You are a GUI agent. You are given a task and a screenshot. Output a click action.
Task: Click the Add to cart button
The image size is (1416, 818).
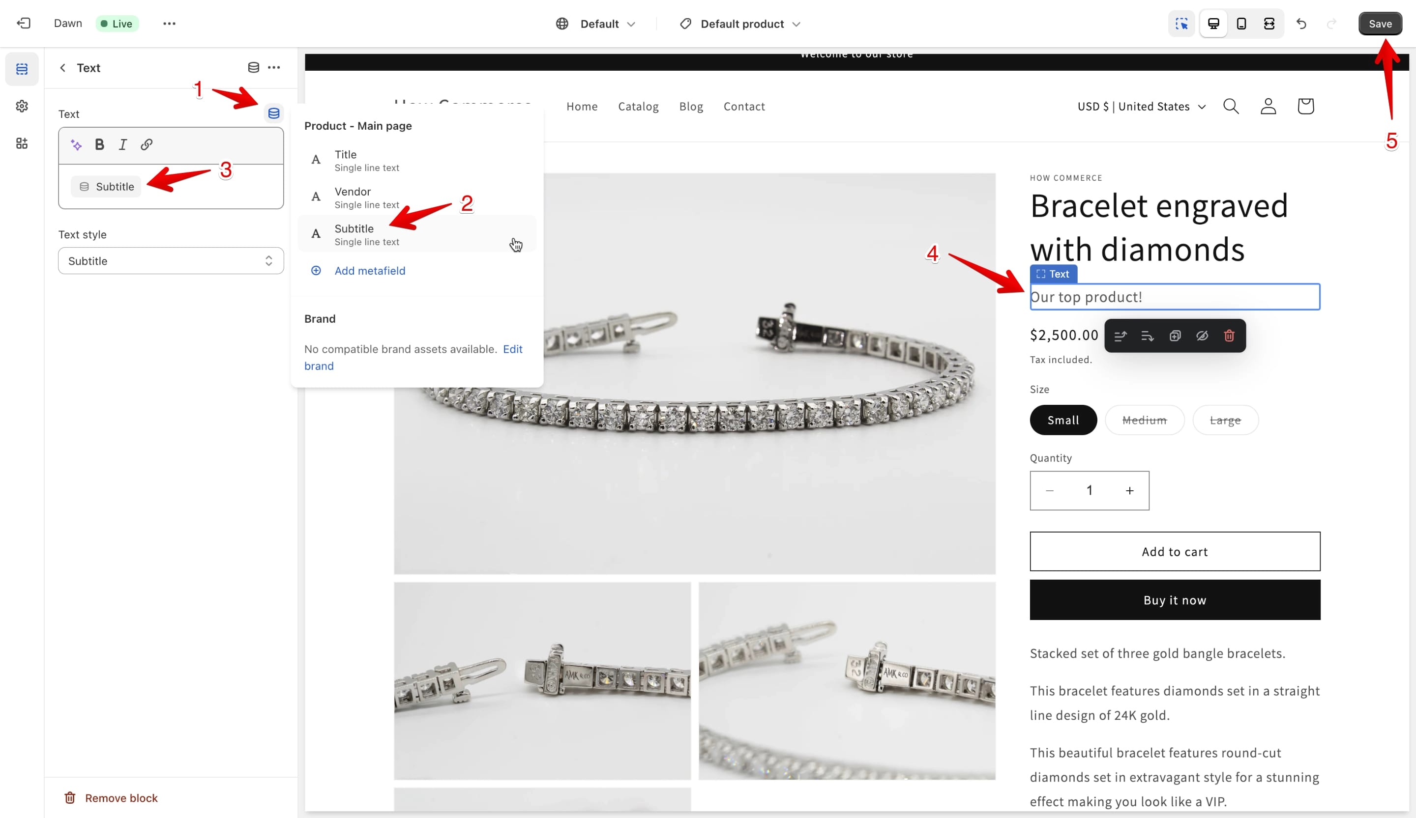pos(1175,551)
